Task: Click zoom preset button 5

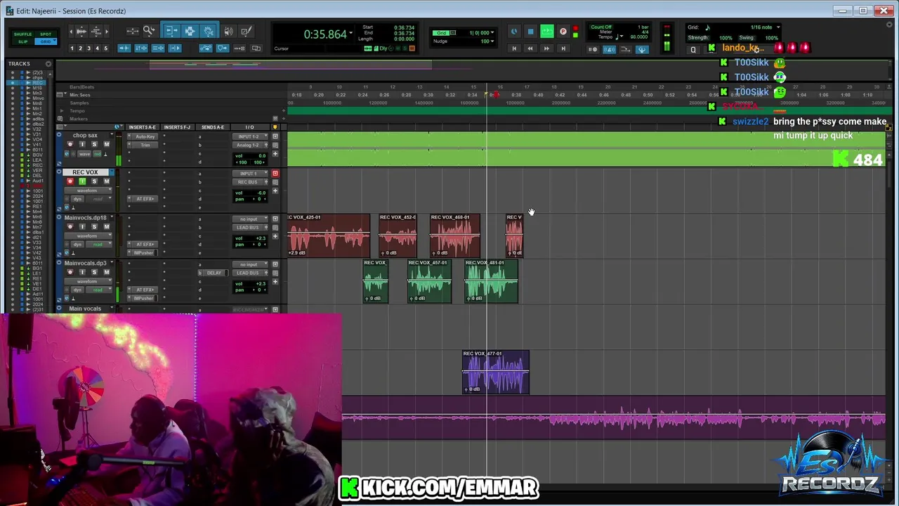Action: 106,48
